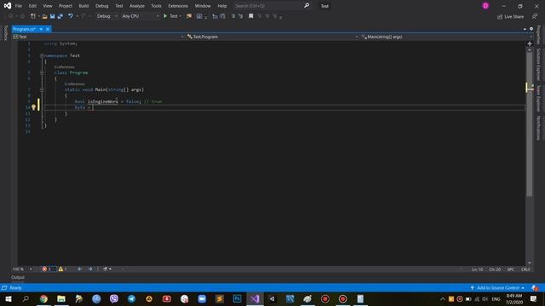Open the View menu

point(48,6)
